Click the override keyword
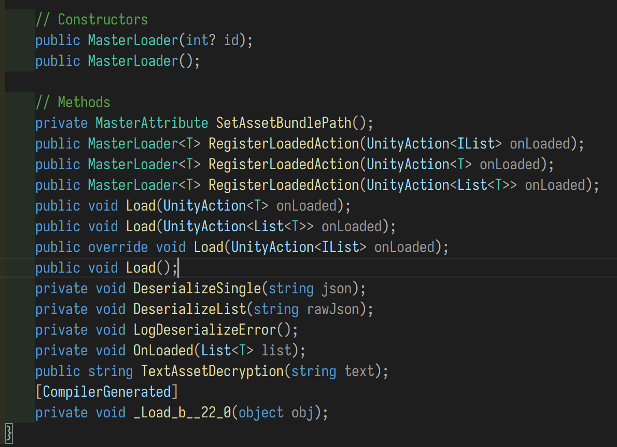The width and height of the screenshot is (617, 447). [118, 247]
